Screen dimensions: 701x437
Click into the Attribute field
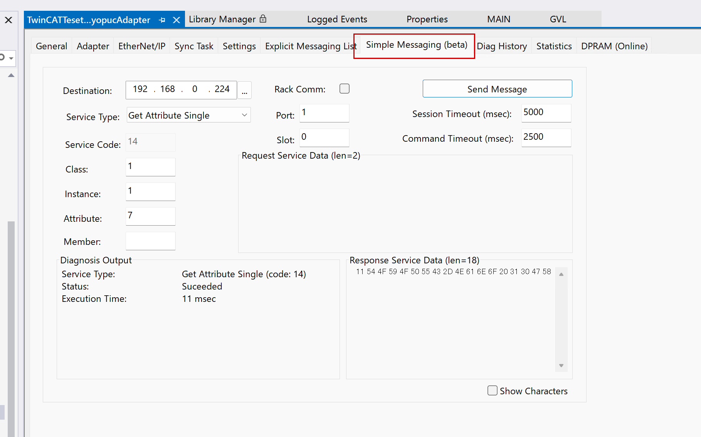150,216
